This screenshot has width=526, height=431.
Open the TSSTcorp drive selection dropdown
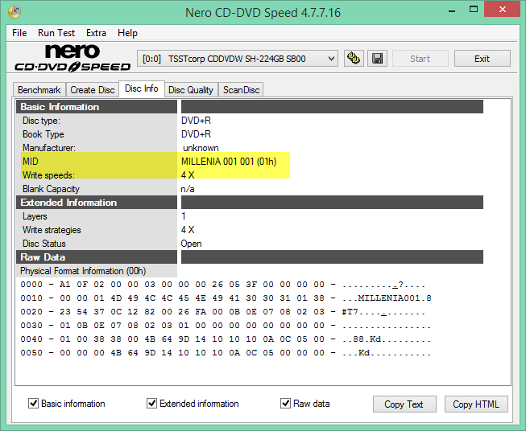click(x=237, y=59)
